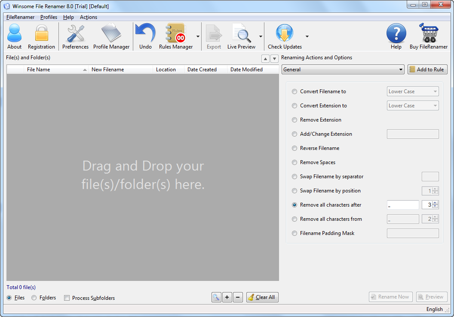
Task: Click the Rename Now button
Action: [391, 297]
